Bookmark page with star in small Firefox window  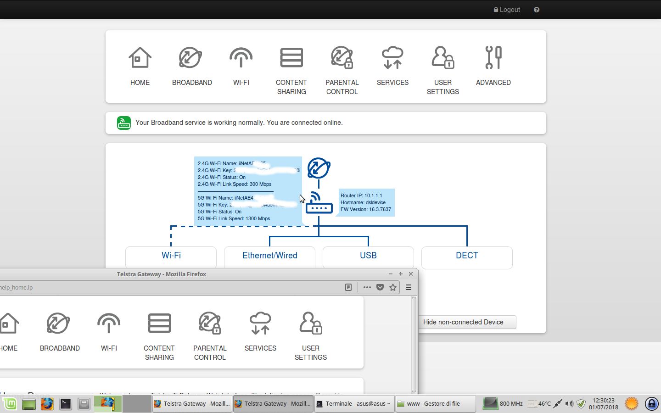click(x=393, y=287)
